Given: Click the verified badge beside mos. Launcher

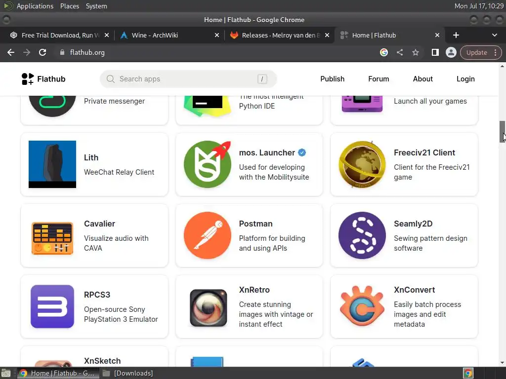Looking at the screenshot, I should (x=302, y=152).
